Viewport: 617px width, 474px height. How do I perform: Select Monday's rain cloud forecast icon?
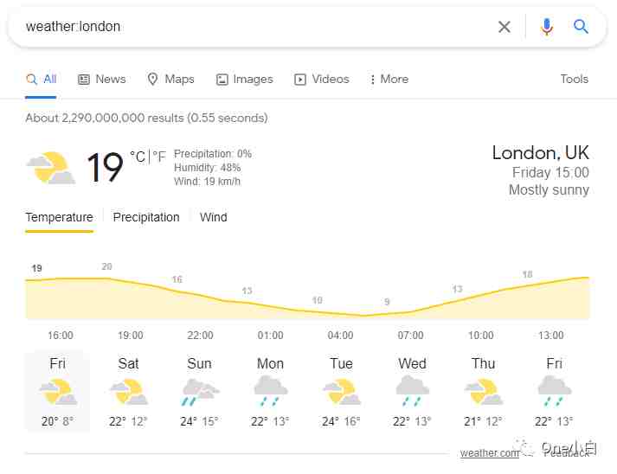271,391
